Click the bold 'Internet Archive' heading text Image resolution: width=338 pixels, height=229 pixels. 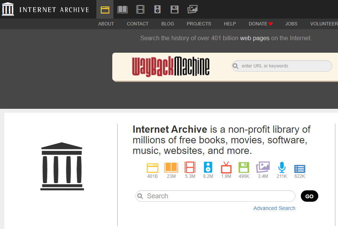(170, 129)
